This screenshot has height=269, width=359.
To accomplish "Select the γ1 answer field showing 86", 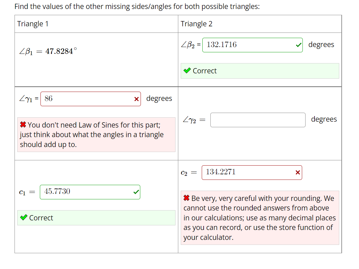I will (x=90, y=99).
